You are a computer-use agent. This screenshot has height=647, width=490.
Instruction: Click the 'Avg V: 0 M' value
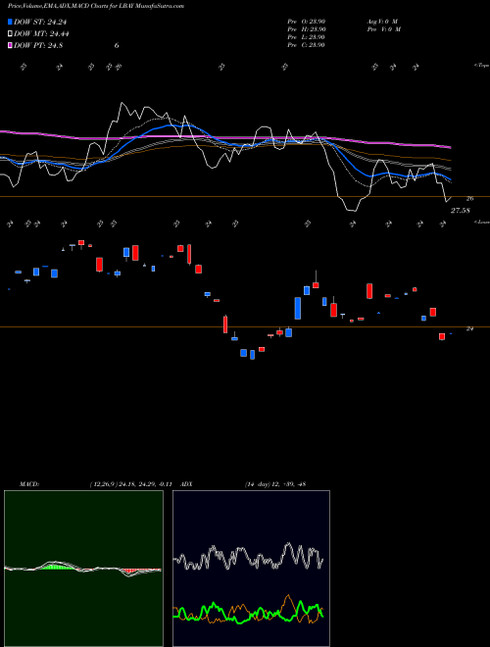(381, 22)
